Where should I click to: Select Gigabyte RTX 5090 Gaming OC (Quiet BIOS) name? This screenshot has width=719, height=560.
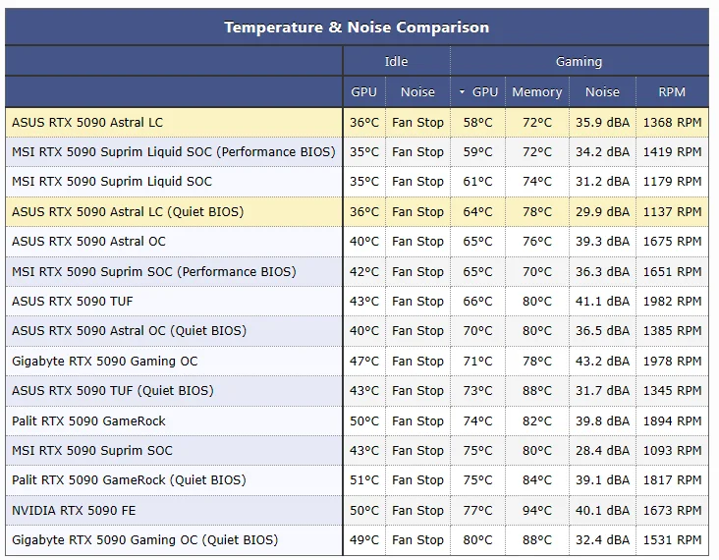click(145, 540)
